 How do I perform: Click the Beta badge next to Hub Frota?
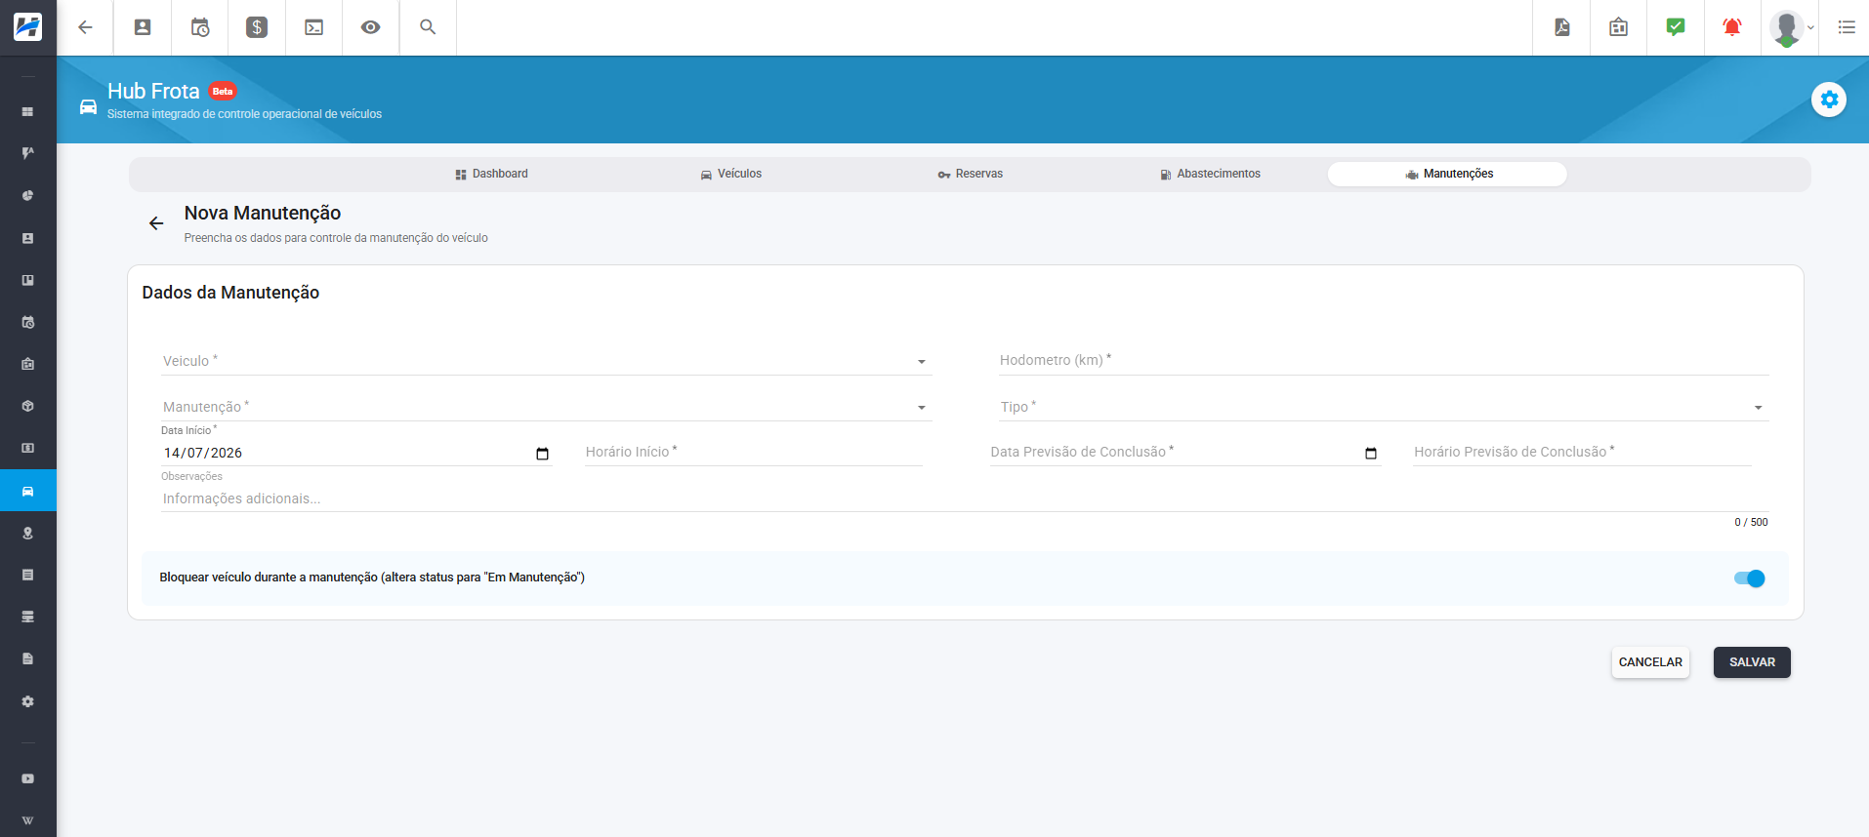coord(223,92)
